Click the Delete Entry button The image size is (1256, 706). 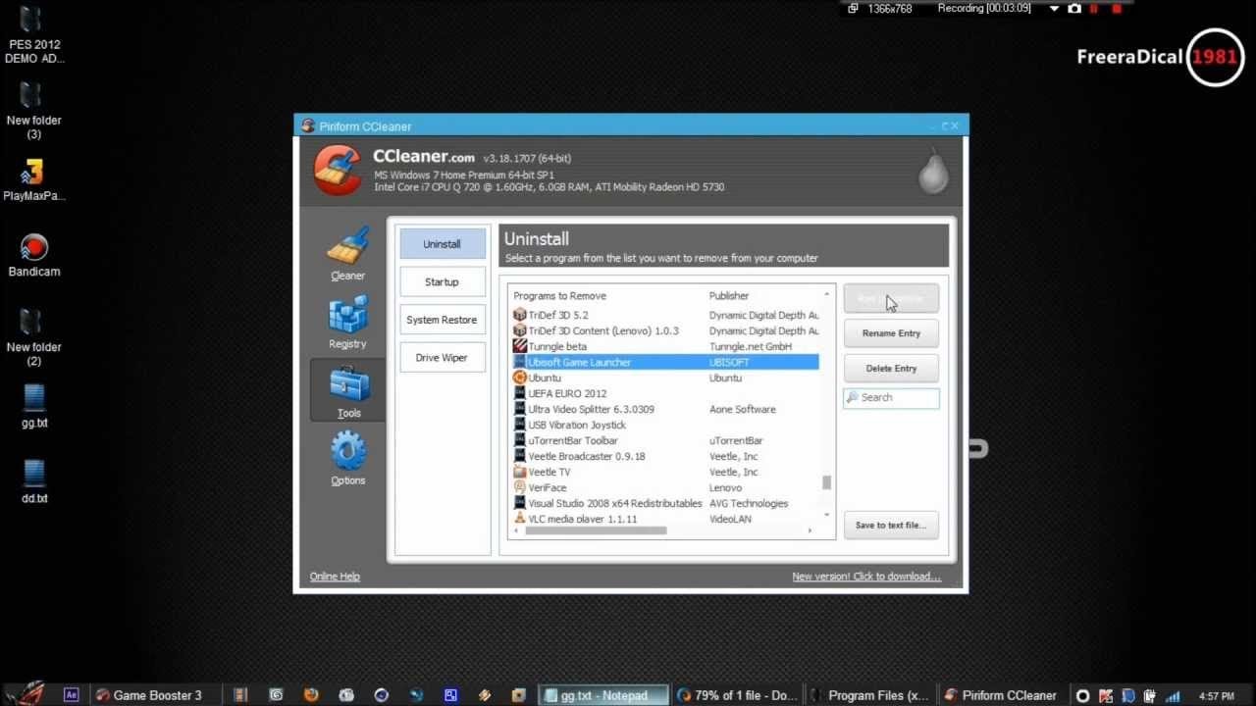(891, 369)
